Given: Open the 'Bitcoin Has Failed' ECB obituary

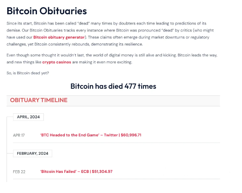Looking at the screenshot, I should 76,171.
